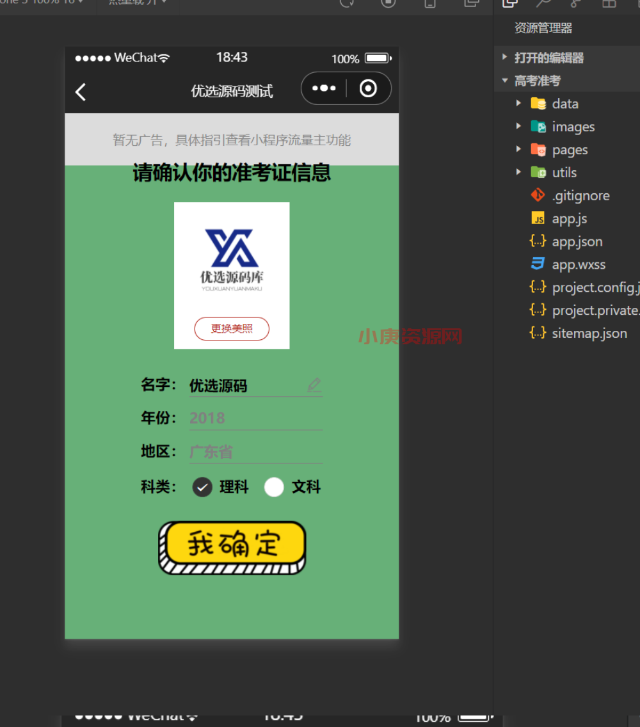Click the 更换美照 change photo button

232,328
